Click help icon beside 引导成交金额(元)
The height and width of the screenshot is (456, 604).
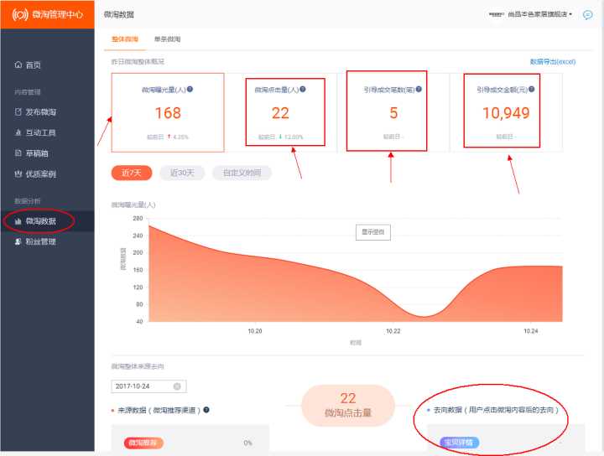531,89
